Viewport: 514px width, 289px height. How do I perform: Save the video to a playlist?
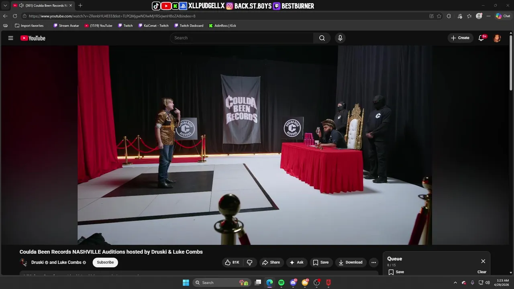[x=321, y=263]
